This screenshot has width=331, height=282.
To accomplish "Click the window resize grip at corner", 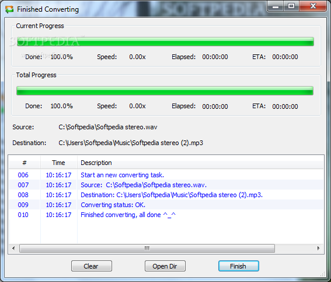I will pos(323,274).
